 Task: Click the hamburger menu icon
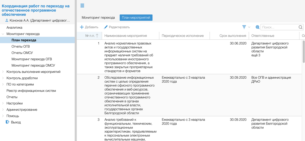click(x=82, y=5)
